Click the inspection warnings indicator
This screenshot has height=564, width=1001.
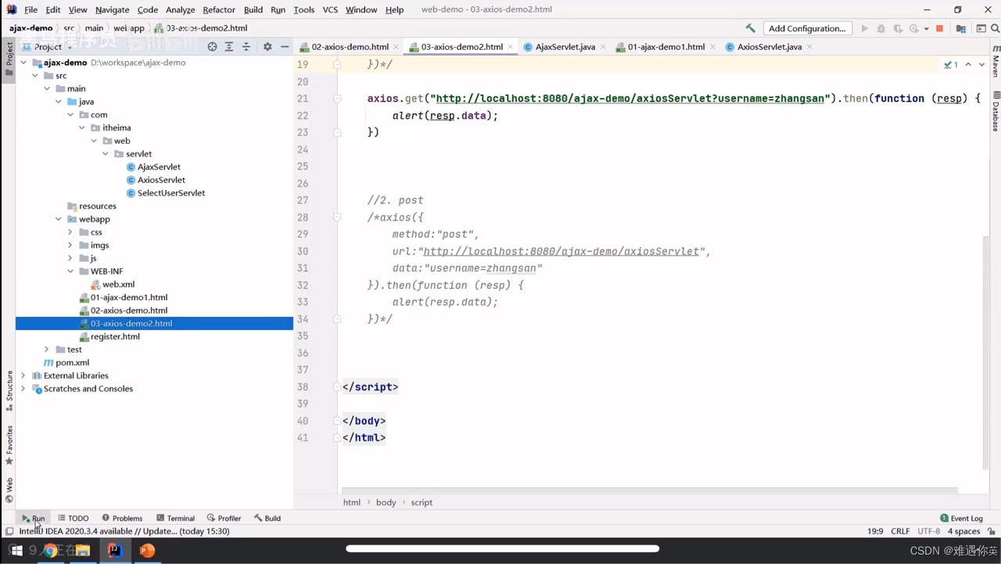(x=951, y=64)
